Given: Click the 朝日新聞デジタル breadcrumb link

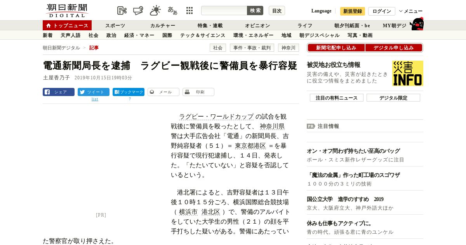Looking at the screenshot, I should (x=61, y=48).
